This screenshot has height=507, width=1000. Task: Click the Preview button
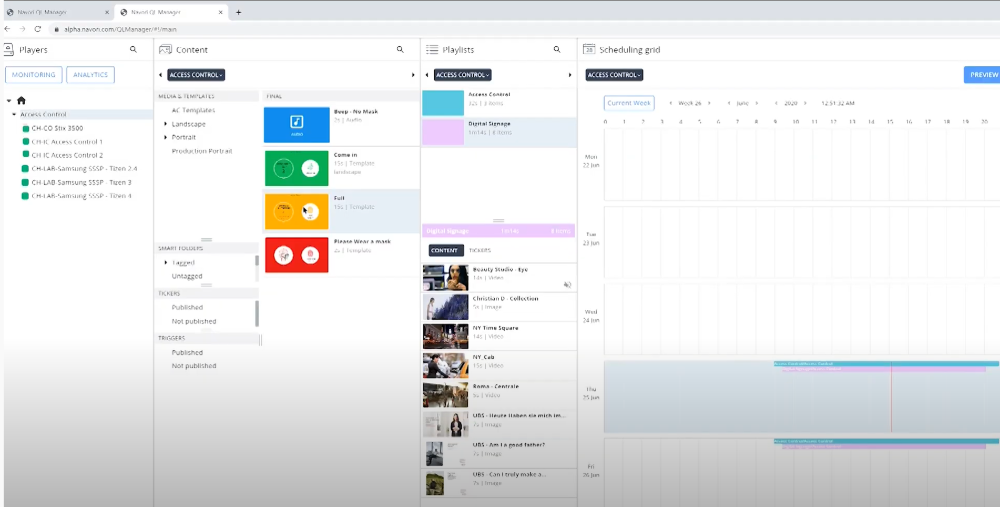(x=982, y=75)
